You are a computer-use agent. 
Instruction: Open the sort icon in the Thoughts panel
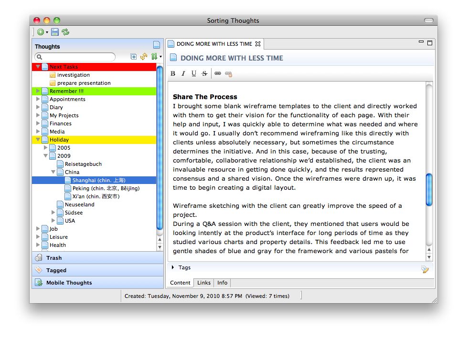(154, 56)
